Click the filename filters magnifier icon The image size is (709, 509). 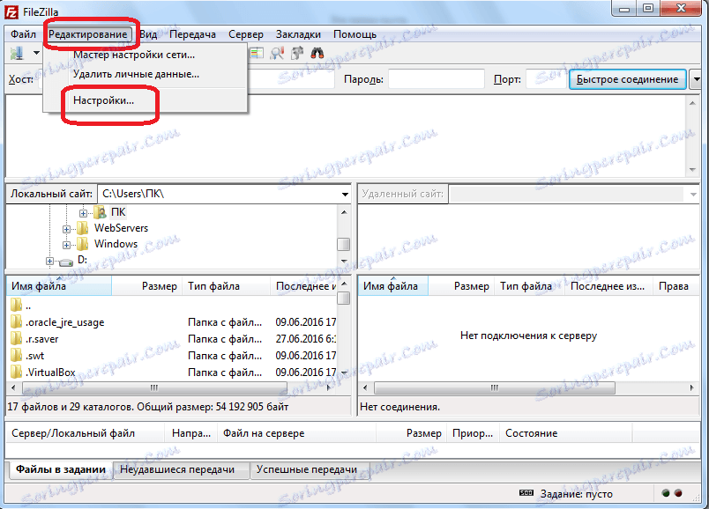pyautogui.click(x=277, y=54)
